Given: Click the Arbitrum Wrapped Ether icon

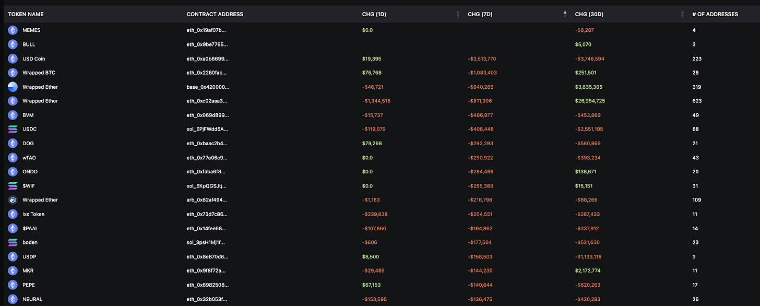Looking at the screenshot, I should point(13,200).
